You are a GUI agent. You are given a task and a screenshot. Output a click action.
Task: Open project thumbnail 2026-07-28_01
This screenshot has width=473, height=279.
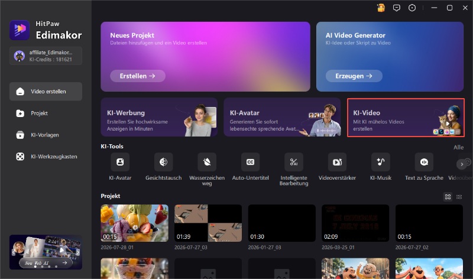[135, 223]
